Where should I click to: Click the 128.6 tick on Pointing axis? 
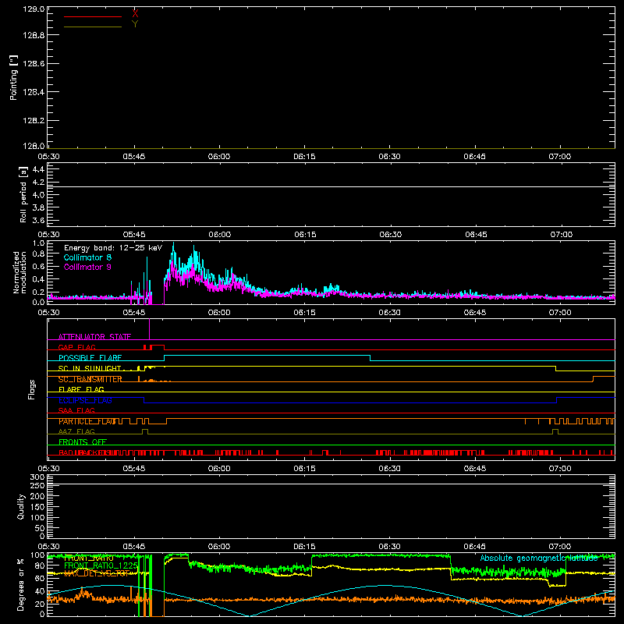coord(34,64)
